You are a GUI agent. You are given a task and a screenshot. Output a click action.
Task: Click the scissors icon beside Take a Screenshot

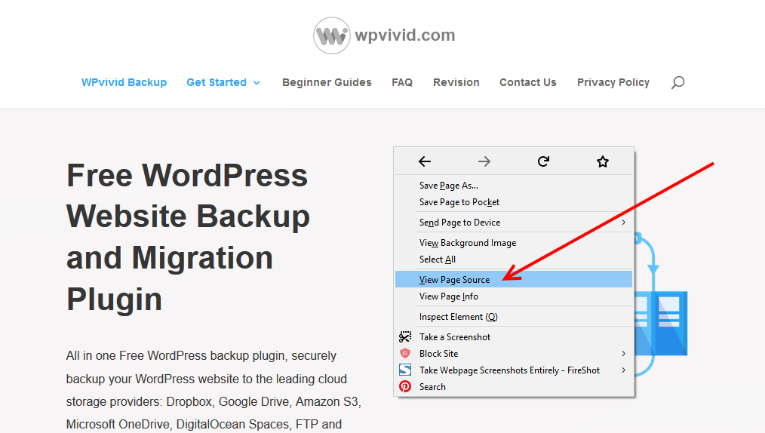coord(405,337)
